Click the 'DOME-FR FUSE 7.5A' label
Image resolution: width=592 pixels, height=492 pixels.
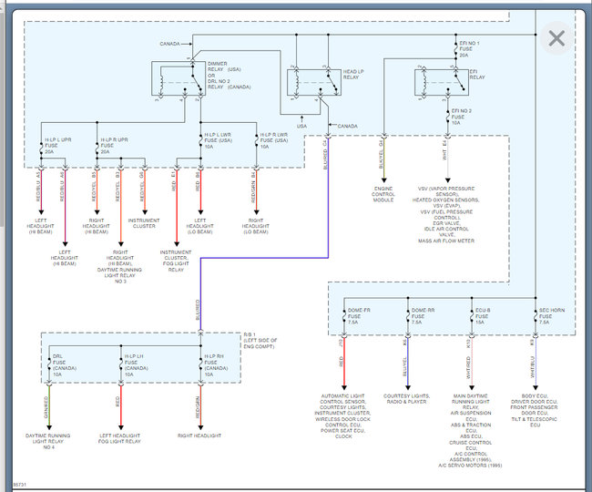click(359, 316)
